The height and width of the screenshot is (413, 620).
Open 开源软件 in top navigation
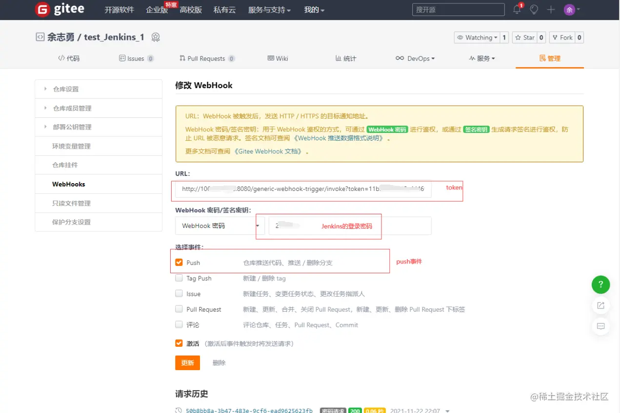119,10
